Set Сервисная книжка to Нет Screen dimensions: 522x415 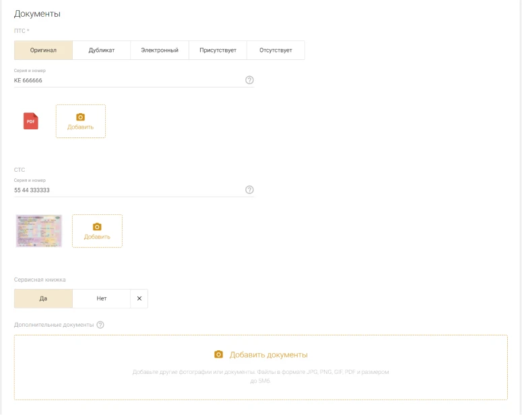click(102, 298)
